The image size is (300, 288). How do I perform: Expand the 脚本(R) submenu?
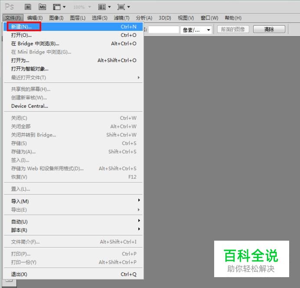coord(73,230)
